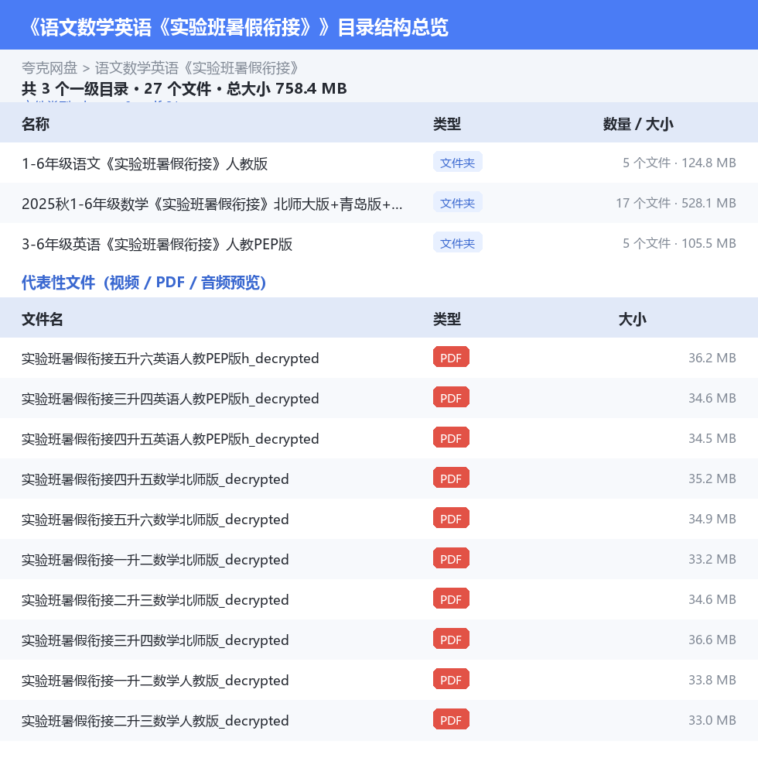Click 文件夹 tag in 1-6年级语文 row
The image size is (758, 765).
tap(457, 163)
